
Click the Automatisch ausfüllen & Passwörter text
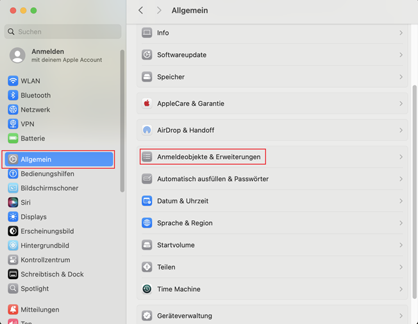coord(213,179)
